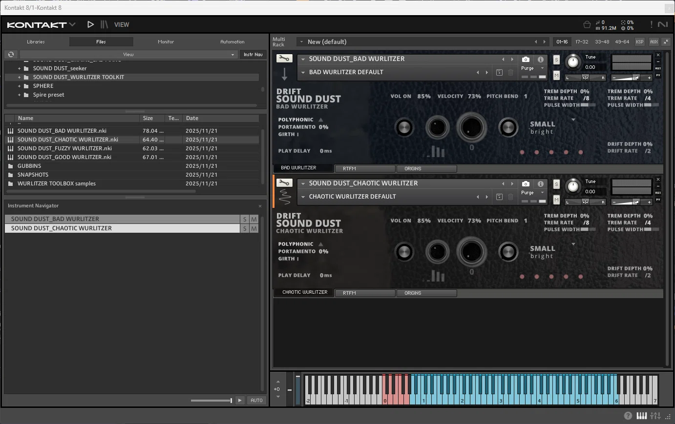The width and height of the screenshot is (675, 424).
Task: Select the 17-32 rack page tab
Action: pos(582,42)
